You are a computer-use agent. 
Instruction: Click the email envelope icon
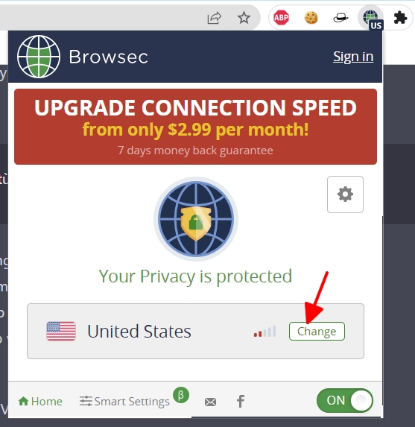(x=211, y=402)
